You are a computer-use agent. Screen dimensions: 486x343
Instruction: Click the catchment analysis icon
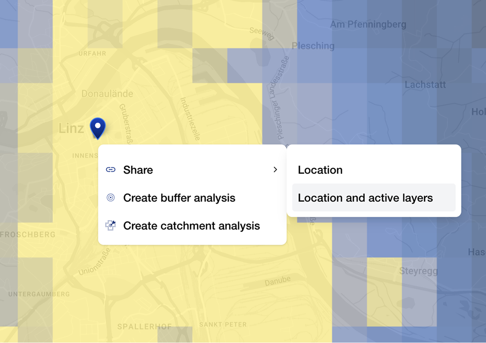tap(111, 226)
